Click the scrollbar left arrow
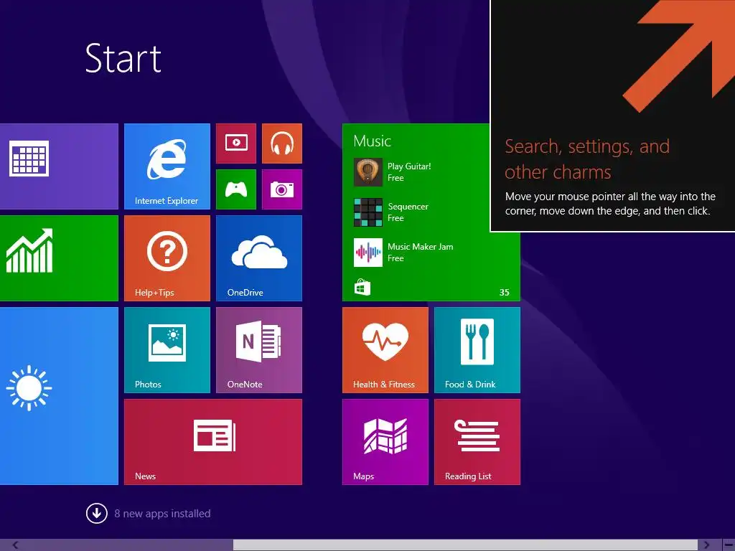The height and width of the screenshot is (551, 735). [x=16, y=545]
